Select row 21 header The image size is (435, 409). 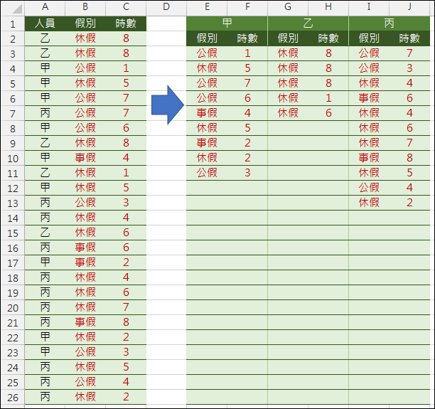13,323
